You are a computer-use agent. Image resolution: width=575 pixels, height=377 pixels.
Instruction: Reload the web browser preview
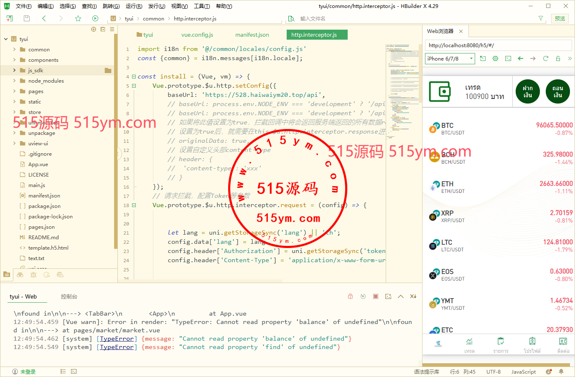545,58
